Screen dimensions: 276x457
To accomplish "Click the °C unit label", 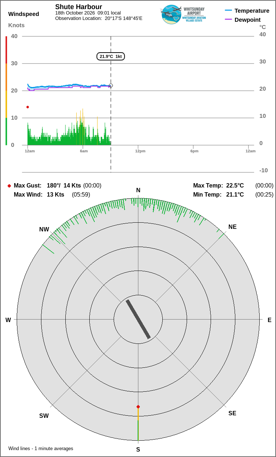I will tap(263, 27).
